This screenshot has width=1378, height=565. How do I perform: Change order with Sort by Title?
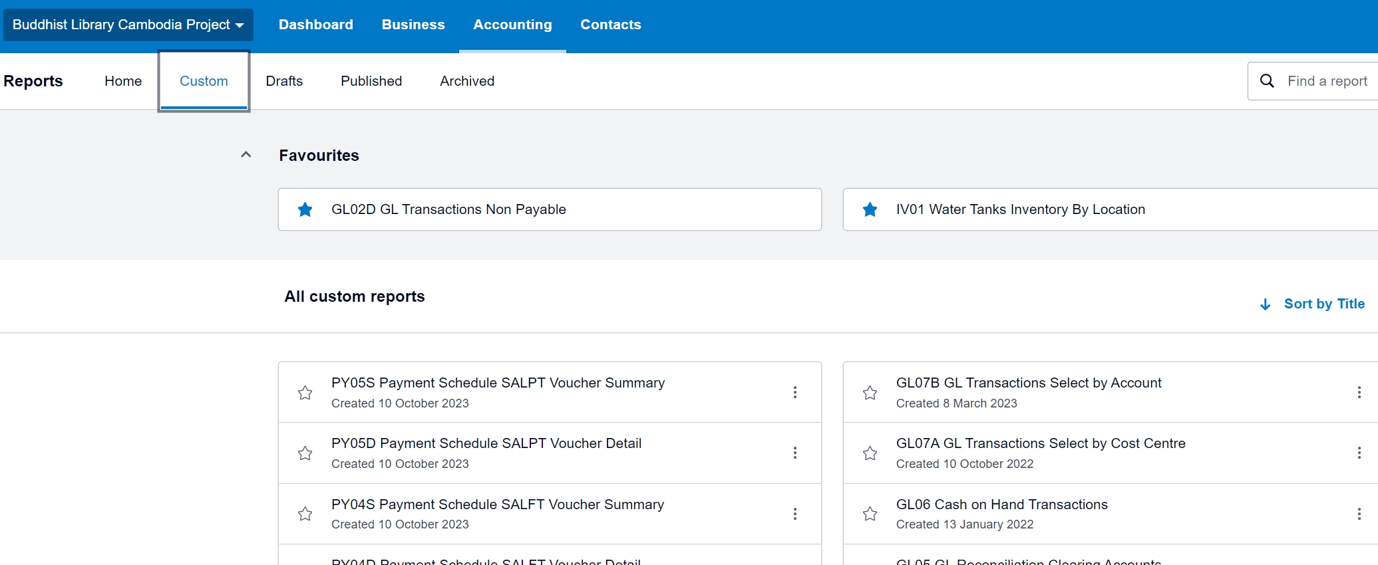pos(1314,304)
